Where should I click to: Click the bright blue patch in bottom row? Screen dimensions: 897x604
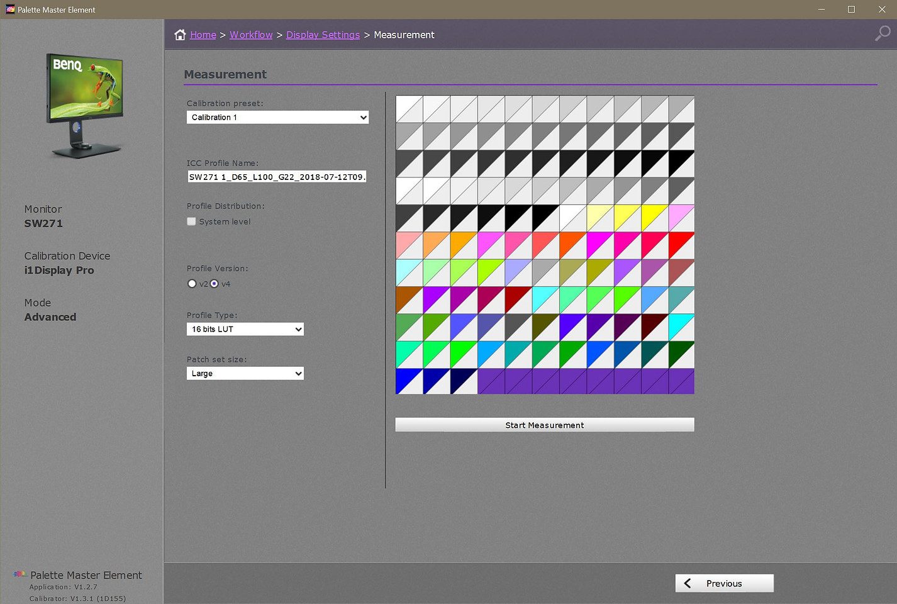[x=409, y=381]
